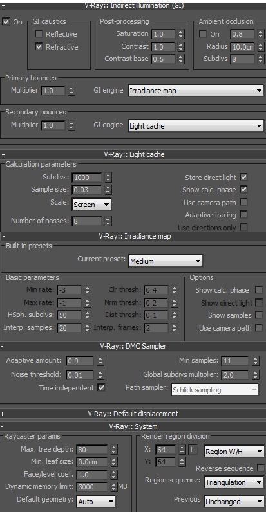Screen dimensions: 266x512
Task: Open Light cache Scale dropdown
Action: click(91, 205)
